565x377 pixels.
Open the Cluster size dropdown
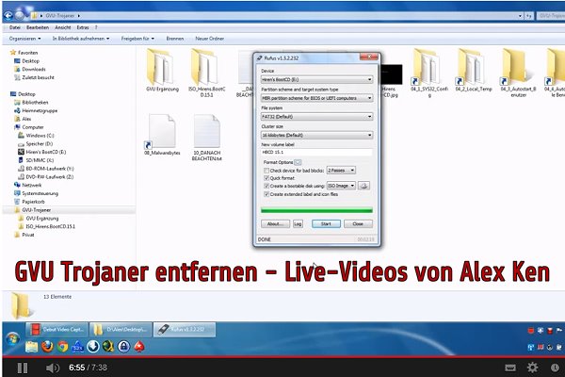coord(316,135)
